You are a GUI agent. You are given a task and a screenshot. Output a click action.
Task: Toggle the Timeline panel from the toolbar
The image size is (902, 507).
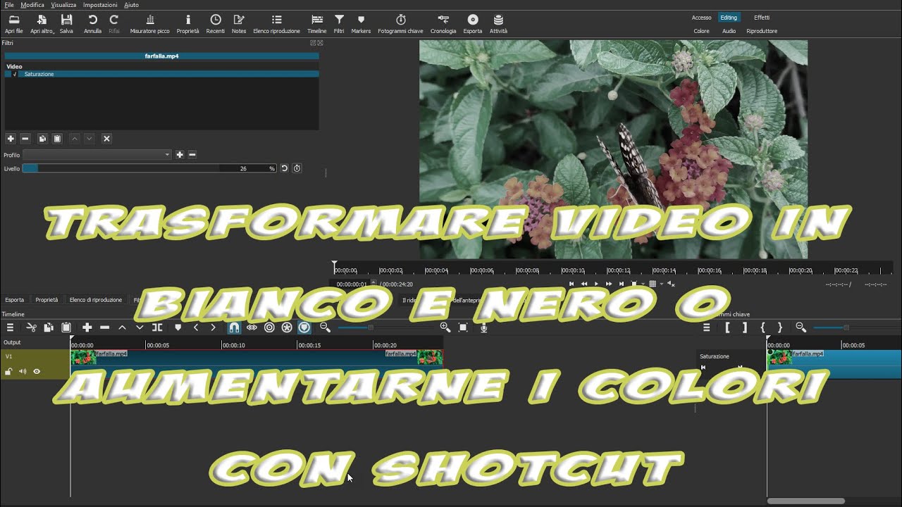pos(317,24)
